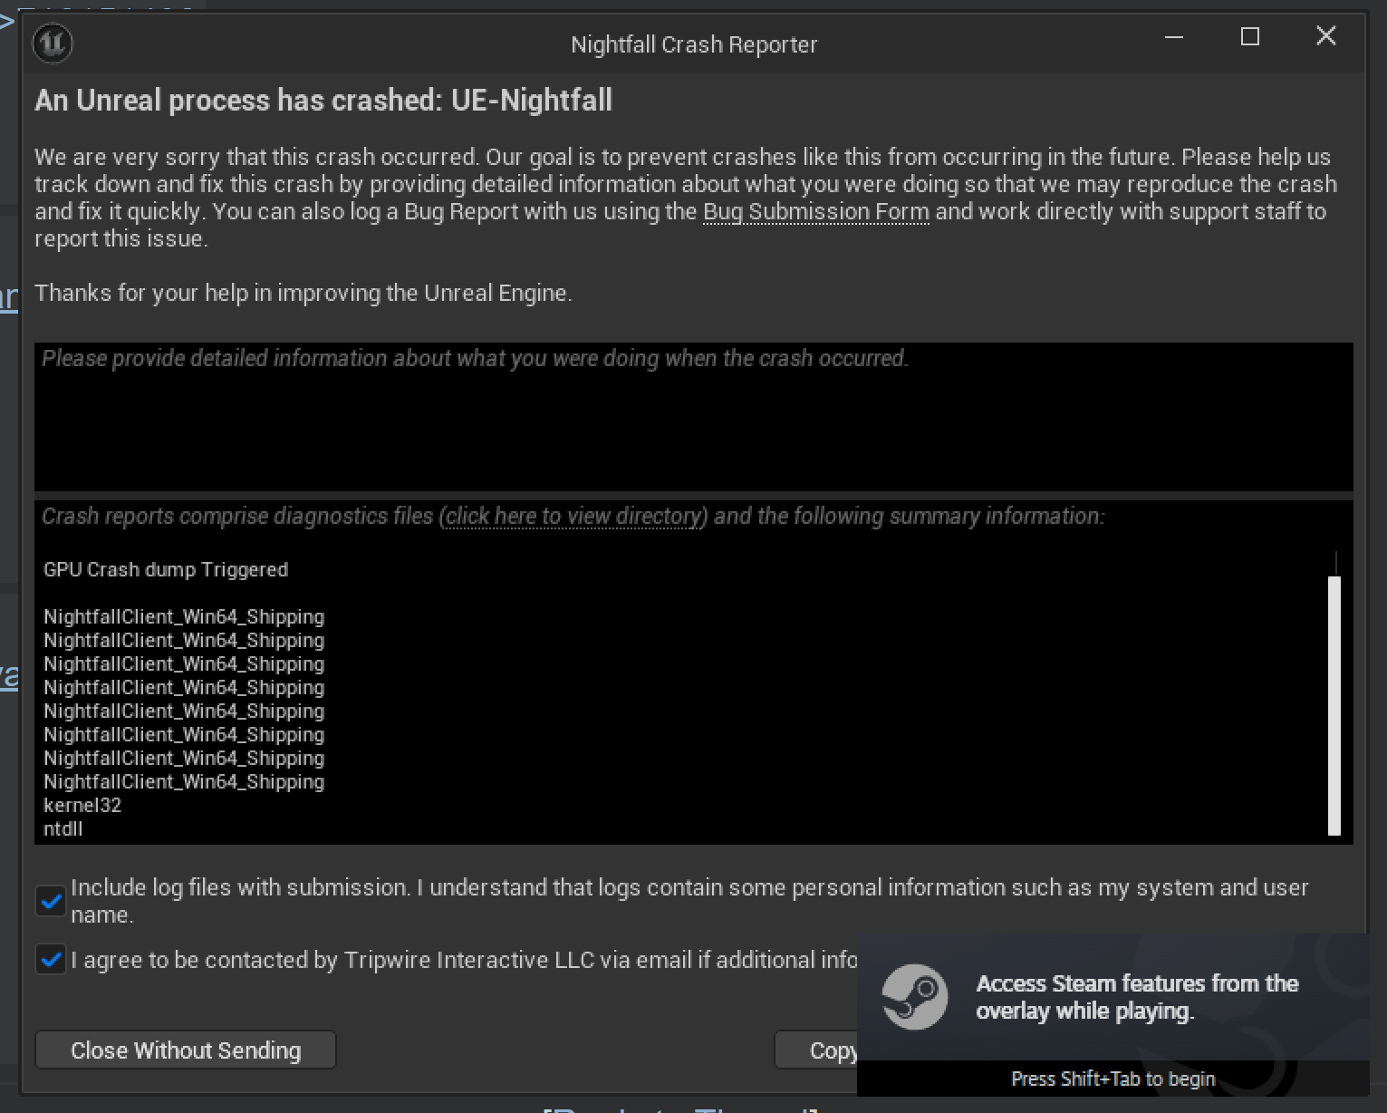Close the crash reporter with X button
The image size is (1387, 1113).
pyautogui.click(x=1325, y=36)
